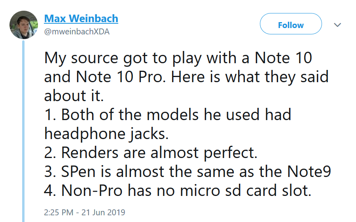Click the words 'Note 10 Pro'
Screen dimensions: 356x222
(119, 77)
